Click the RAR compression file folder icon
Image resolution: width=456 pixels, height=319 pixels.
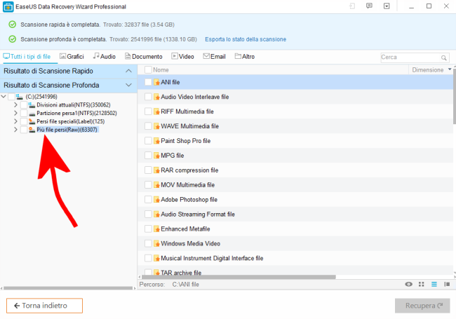pyautogui.click(x=156, y=170)
